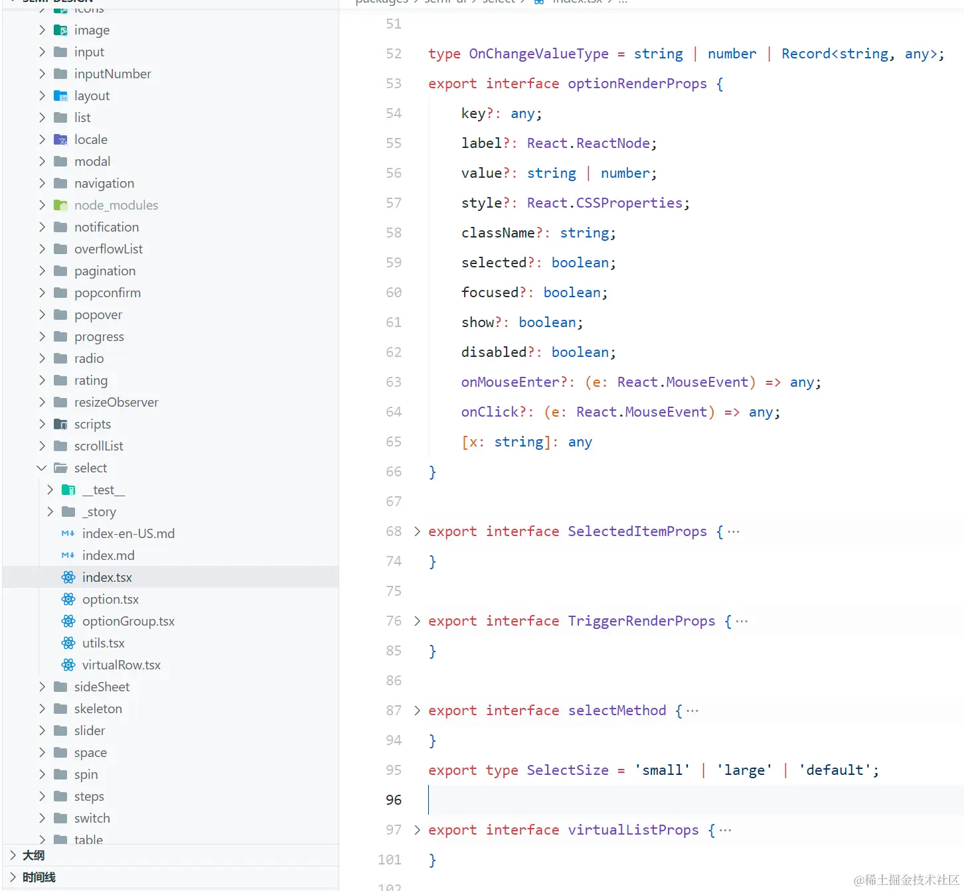The height and width of the screenshot is (891, 964).
Task: Click the node_modules folder icon
Action: pyautogui.click(x=60, y=205)
